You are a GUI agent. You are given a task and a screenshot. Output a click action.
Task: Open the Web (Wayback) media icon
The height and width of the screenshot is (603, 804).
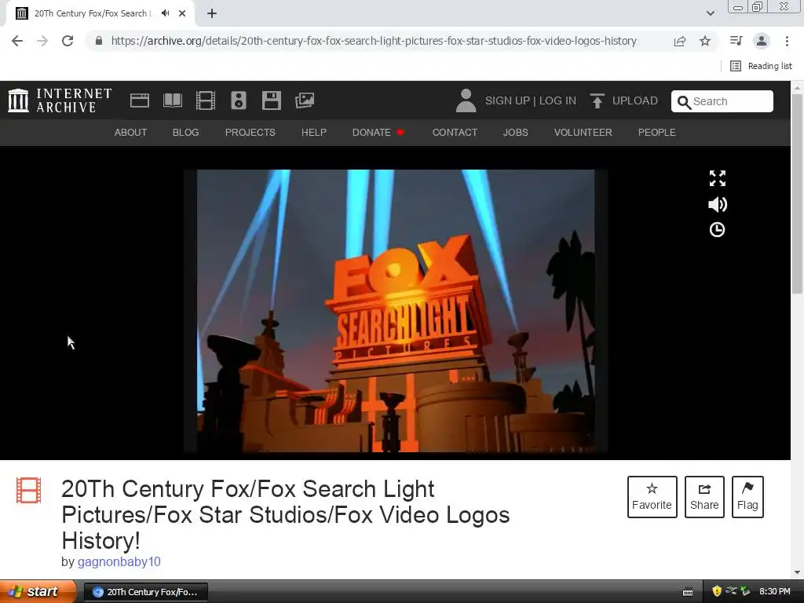(x=140, y=100)
